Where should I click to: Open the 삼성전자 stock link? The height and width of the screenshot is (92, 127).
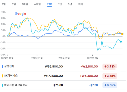coord(9,66)
